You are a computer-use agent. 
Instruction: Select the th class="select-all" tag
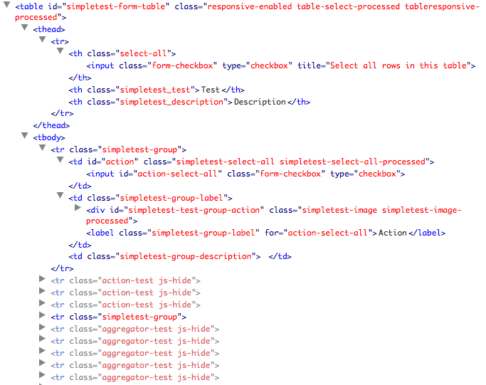(122, 53)
